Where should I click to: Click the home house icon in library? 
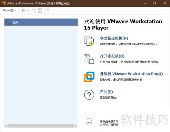pyautogui.click(x=9, y=22)
